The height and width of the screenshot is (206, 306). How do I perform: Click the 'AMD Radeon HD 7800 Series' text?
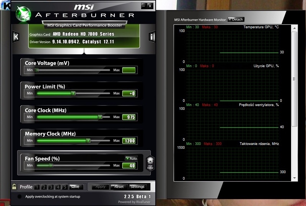point(83,34)
